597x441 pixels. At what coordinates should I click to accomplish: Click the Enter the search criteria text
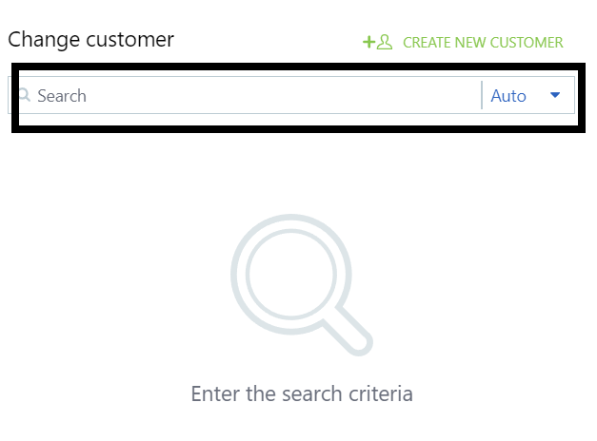point(302,393)
